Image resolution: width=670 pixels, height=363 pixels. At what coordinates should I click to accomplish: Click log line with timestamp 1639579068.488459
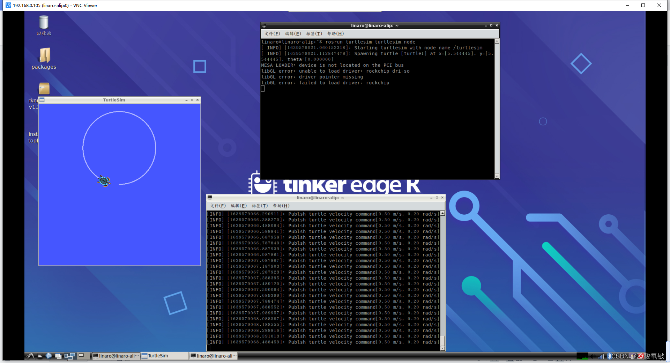(323, 342)
